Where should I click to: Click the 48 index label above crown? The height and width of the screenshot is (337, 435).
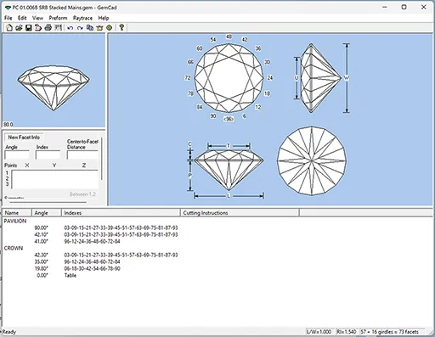pyautogui.click(x=229, y=37)
